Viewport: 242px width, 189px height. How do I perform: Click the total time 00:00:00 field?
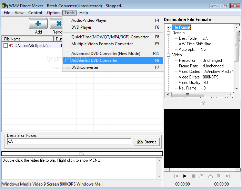coord(221,184)
